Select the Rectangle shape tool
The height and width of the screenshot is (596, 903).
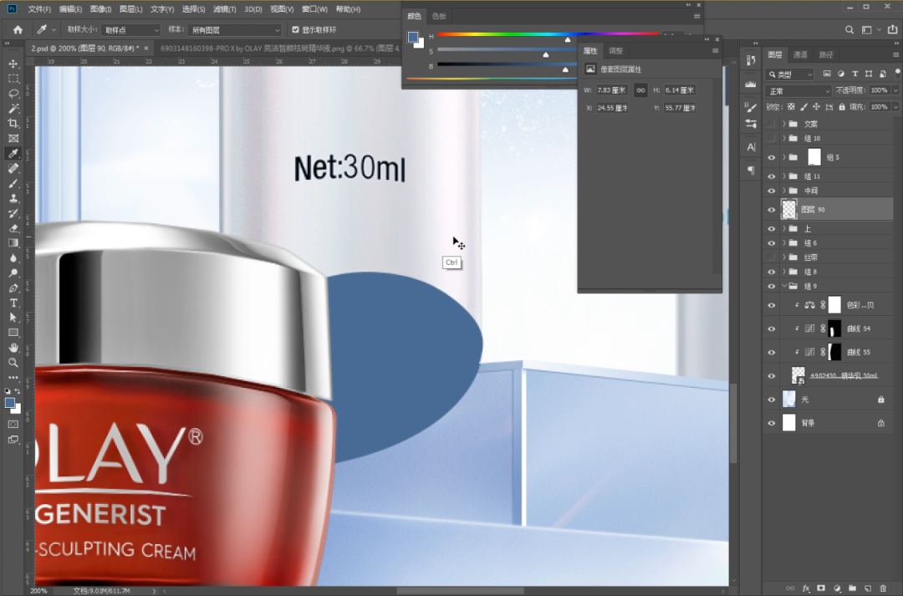point(13,333)
